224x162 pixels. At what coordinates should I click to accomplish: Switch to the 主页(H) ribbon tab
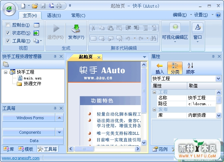point(30,15)
